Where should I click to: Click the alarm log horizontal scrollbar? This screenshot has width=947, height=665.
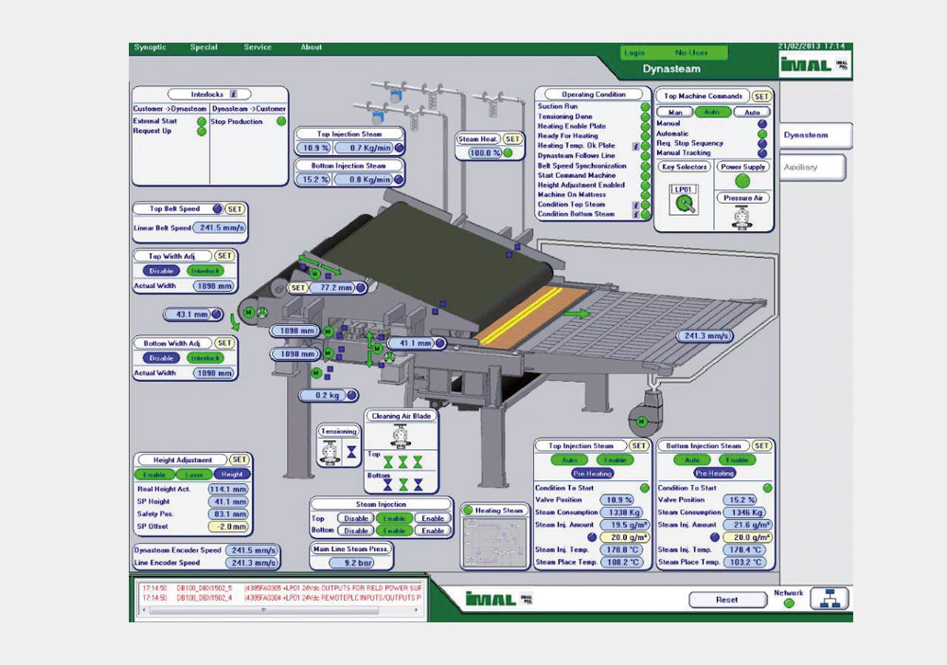279,610
